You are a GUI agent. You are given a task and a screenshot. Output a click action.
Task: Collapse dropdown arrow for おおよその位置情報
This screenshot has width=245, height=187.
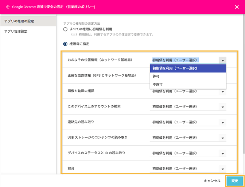click(222, 60)
